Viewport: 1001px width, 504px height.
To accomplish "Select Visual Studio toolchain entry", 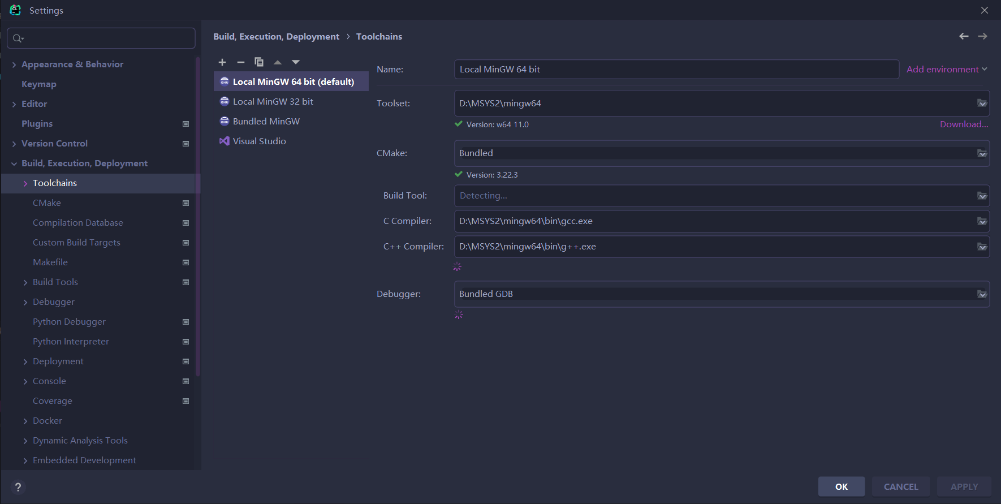I will point(291,141).
